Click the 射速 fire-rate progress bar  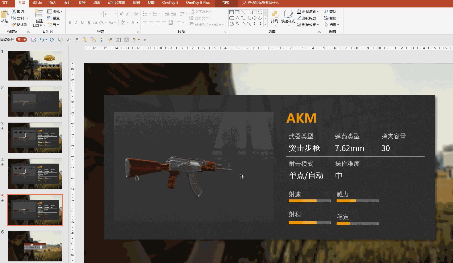pyautogui.click(x=310, y=201)
